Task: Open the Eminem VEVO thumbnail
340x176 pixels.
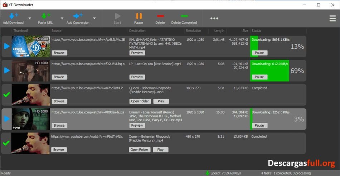Action: coord(31,119)
